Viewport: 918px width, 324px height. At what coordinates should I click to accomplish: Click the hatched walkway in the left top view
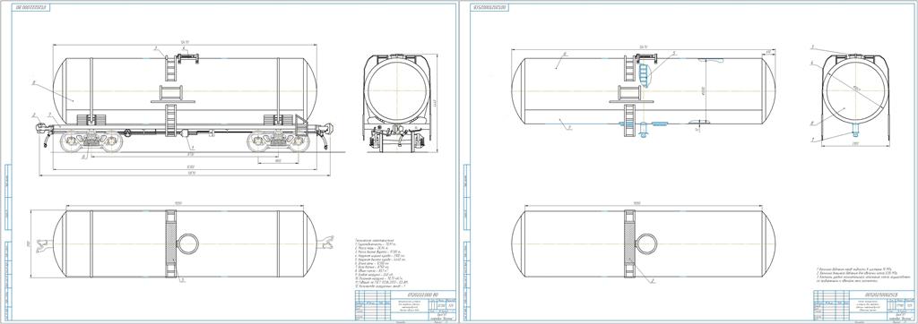(171, 243)
